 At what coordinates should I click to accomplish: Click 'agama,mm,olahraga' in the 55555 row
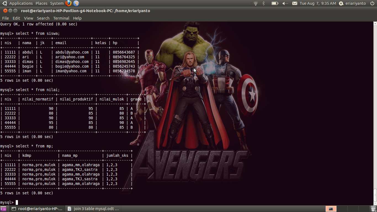tap(81, 184)
